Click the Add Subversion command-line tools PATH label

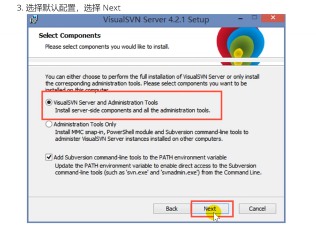click(x=140, y=157)
